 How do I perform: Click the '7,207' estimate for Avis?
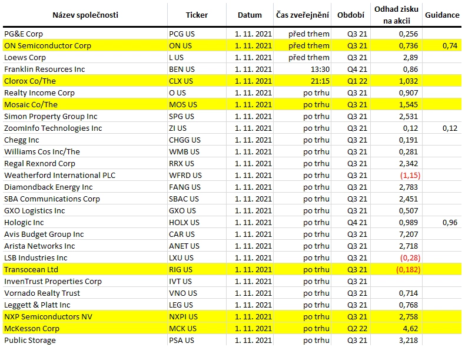point(396,235)
